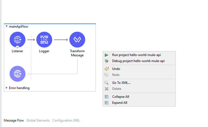The width and height of the screenshot is (208, 127).
Task: Collapse the mainApiFlow triangle
Action: 7,26
